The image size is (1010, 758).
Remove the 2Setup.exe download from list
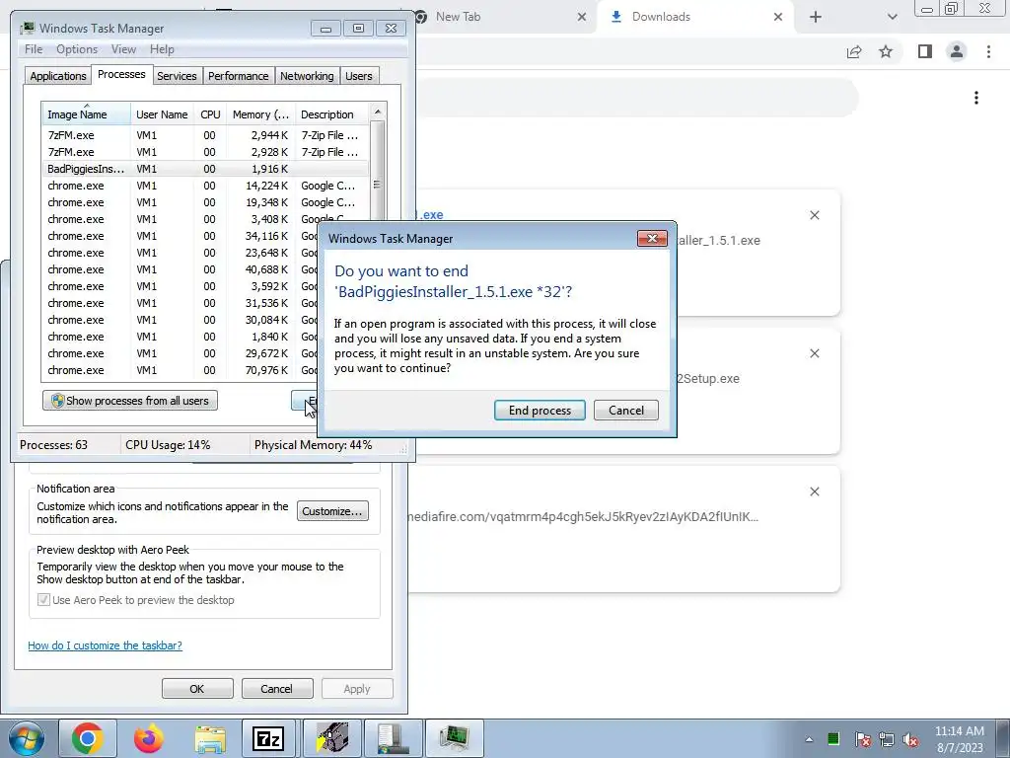click(814, 353)
